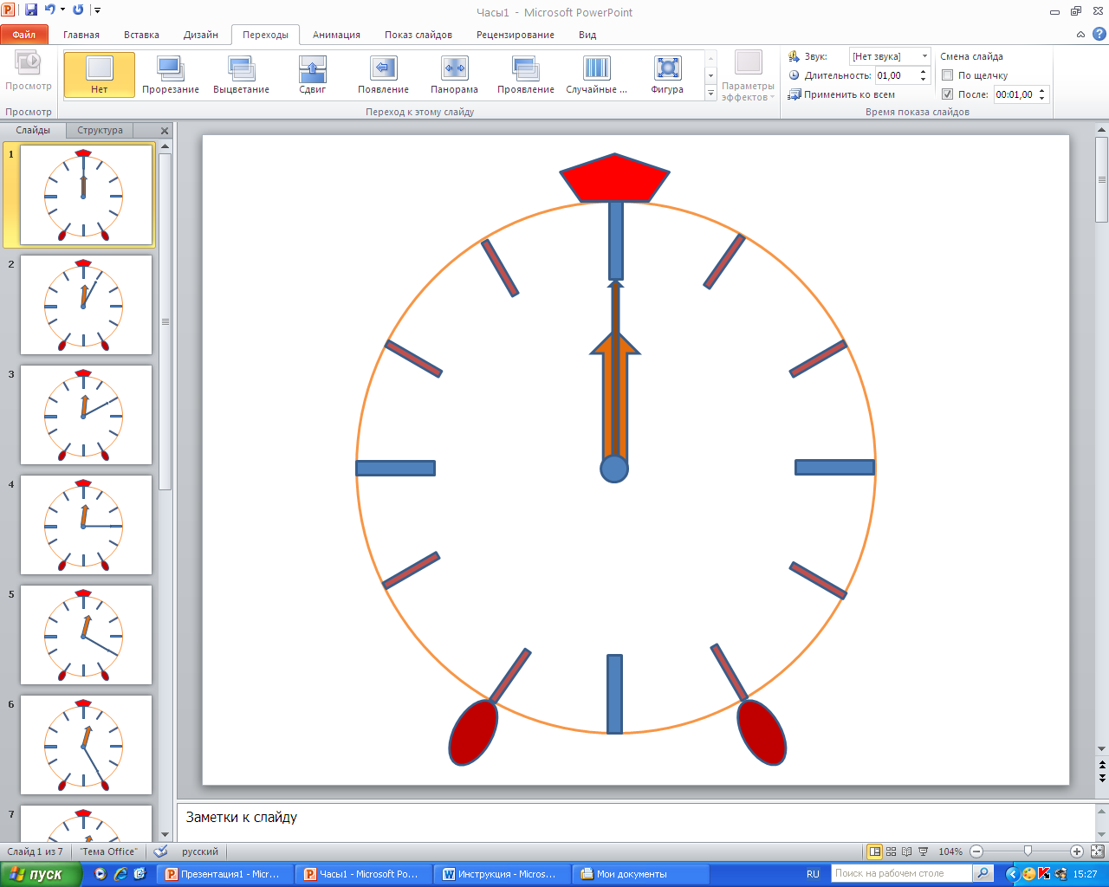Open quick access toolbar customization dropdown
This screenshot has height=887, width=1109.
[98, 10]
